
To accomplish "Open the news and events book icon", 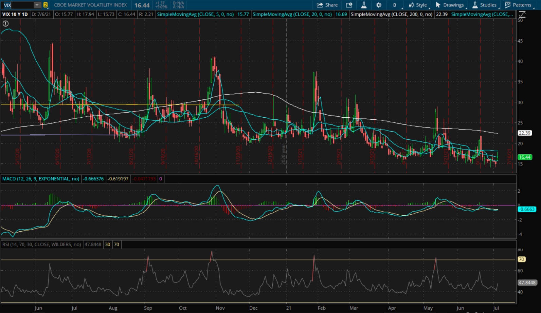I will click(349, 5).
